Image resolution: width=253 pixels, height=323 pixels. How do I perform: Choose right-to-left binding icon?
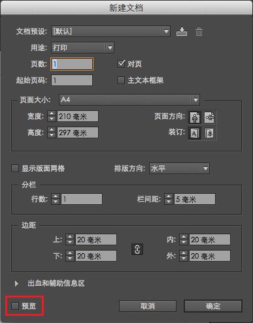(x=209, y=133)
